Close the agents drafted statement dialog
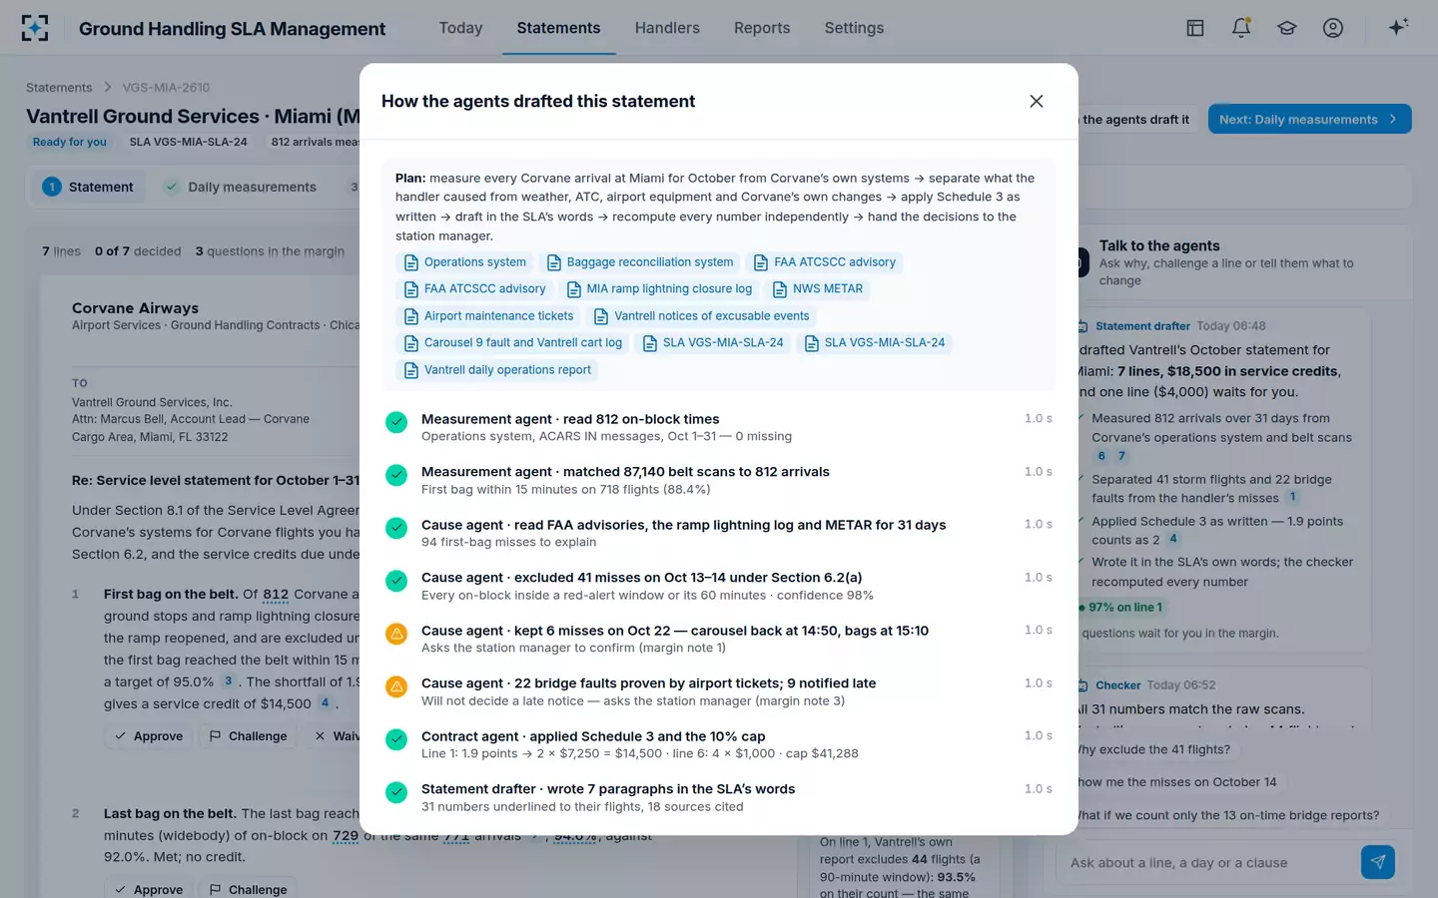 click(x=1037, y=101)
